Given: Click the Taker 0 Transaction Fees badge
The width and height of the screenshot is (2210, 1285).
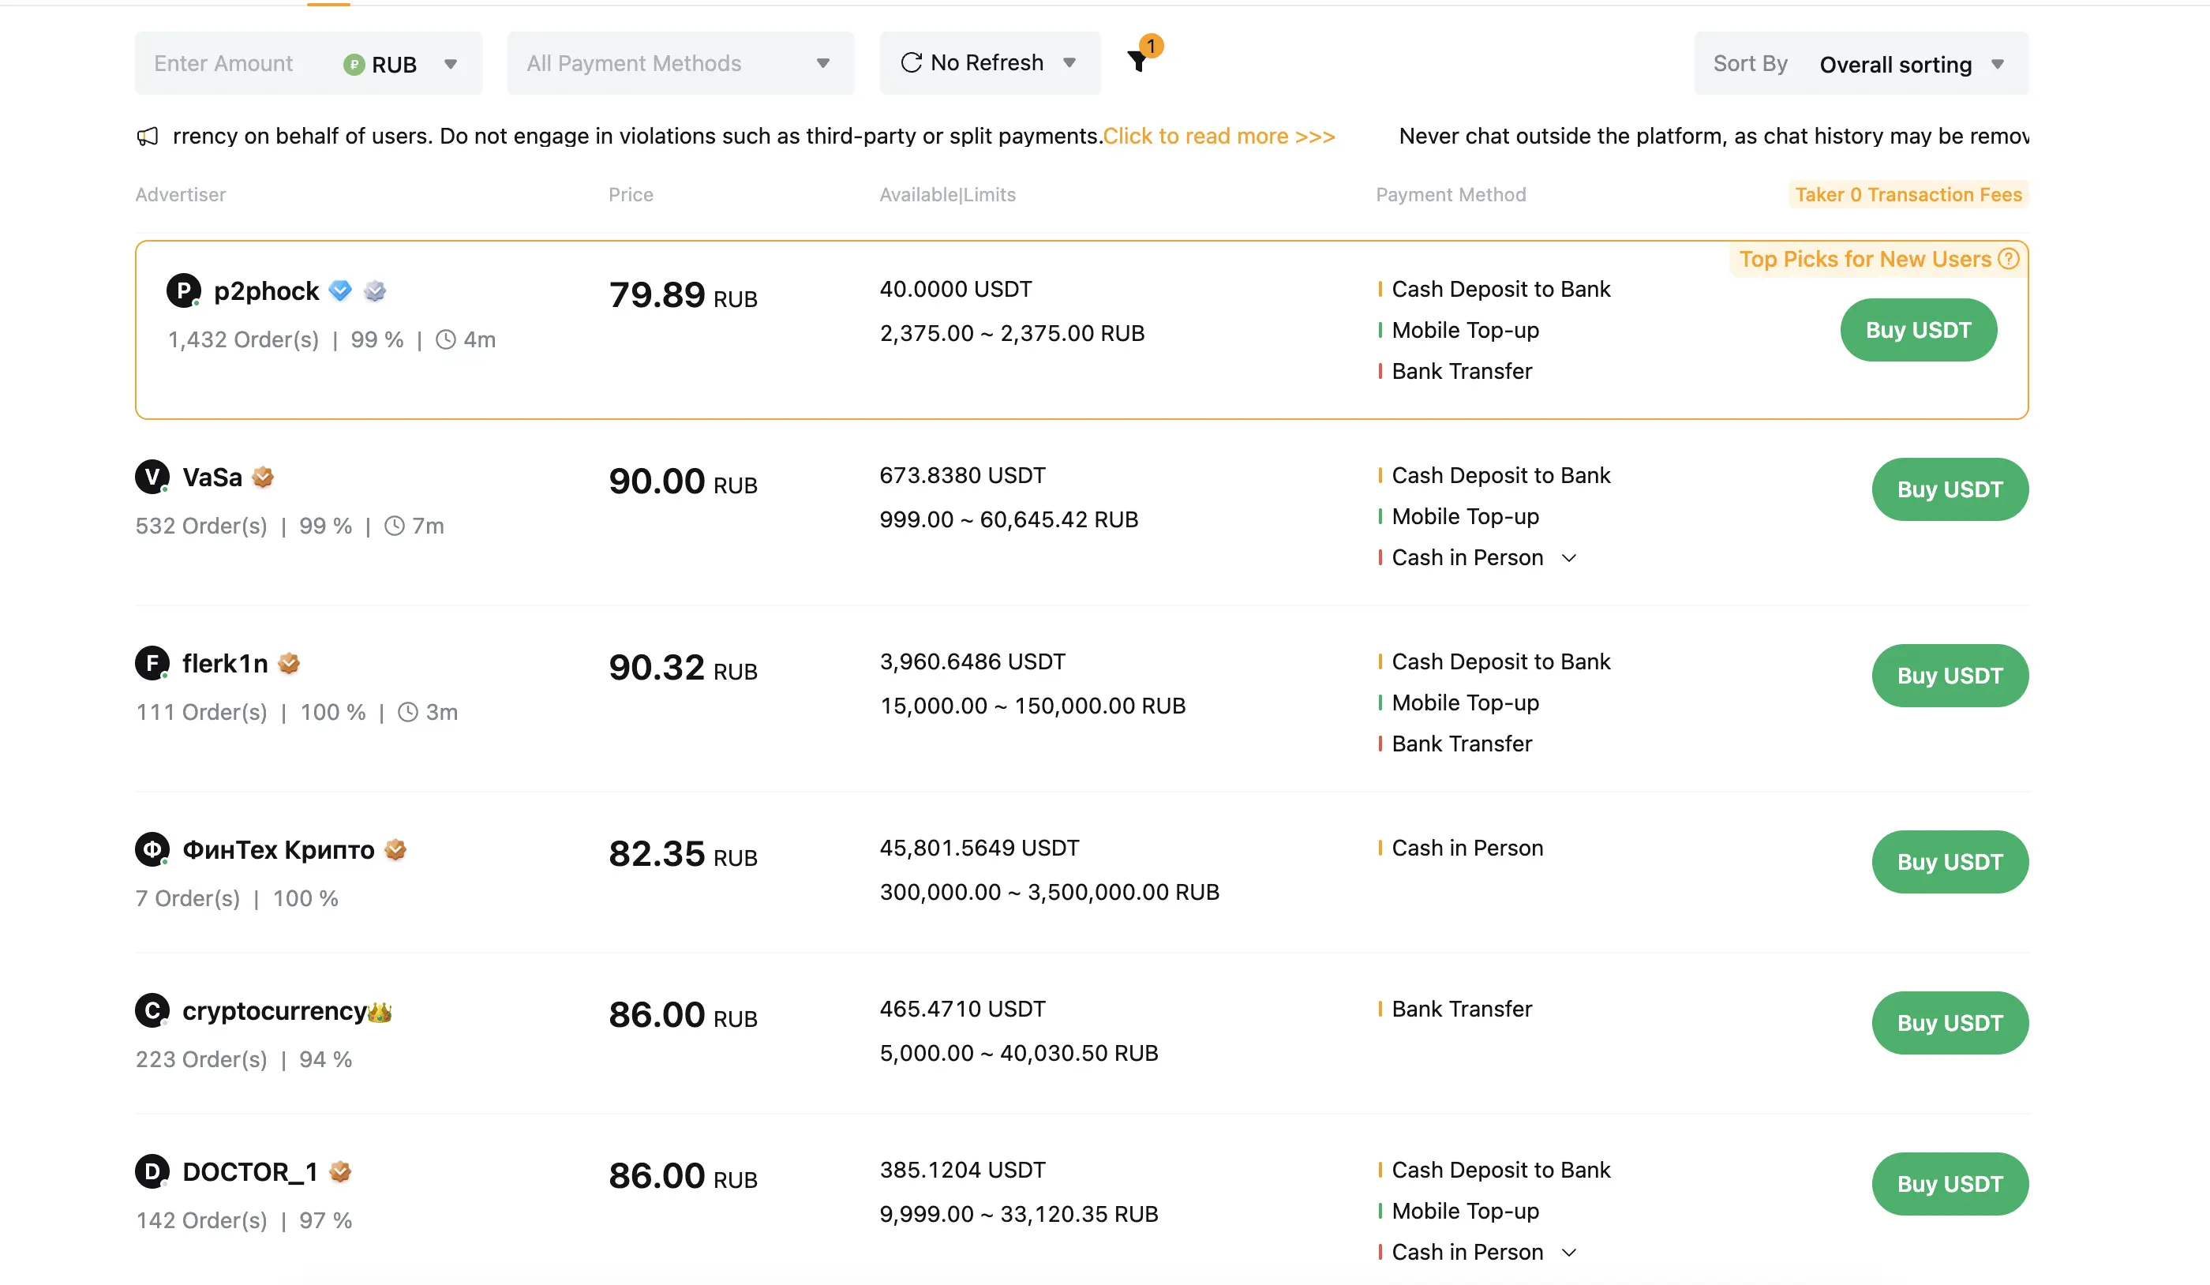Looking at the screenshot, I should pyautogui.click(x=1908, y=195).
